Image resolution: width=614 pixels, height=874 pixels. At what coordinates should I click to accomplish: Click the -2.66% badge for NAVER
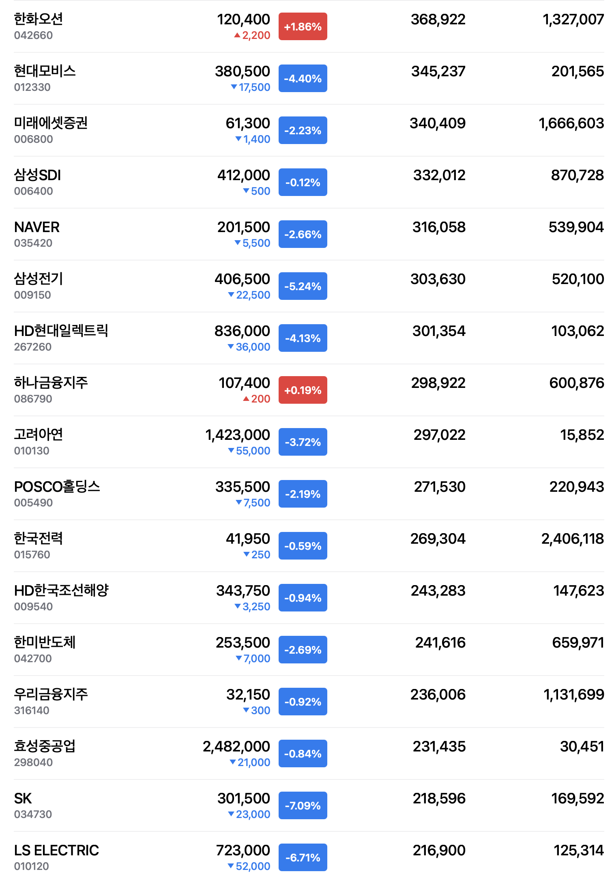pyautogui.click(x=303, y=235)
